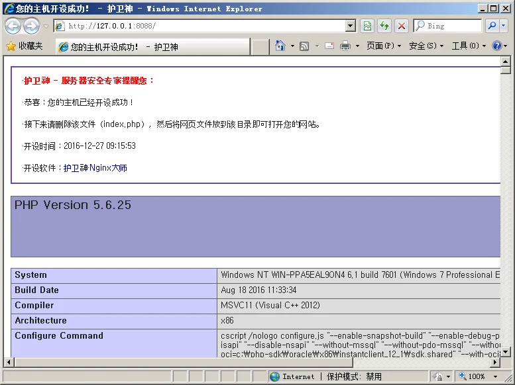Click the Help question mark icon
Image resolution: width=515 pixels, height=385 pixels.
tap(497, 46)
